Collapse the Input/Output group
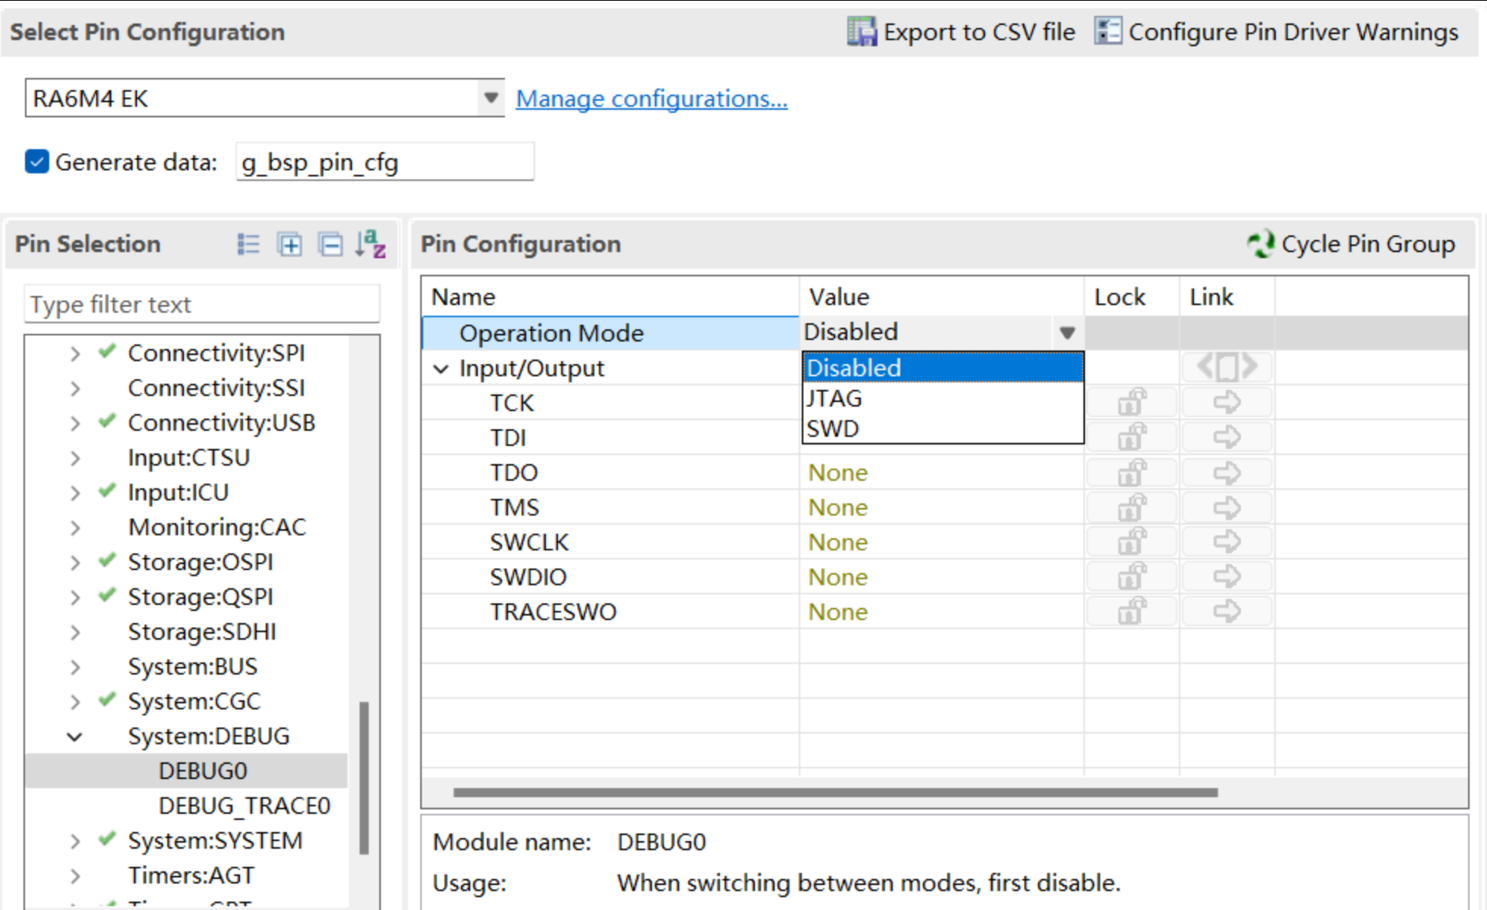The image size is (1487, 910). click(441, 369)
